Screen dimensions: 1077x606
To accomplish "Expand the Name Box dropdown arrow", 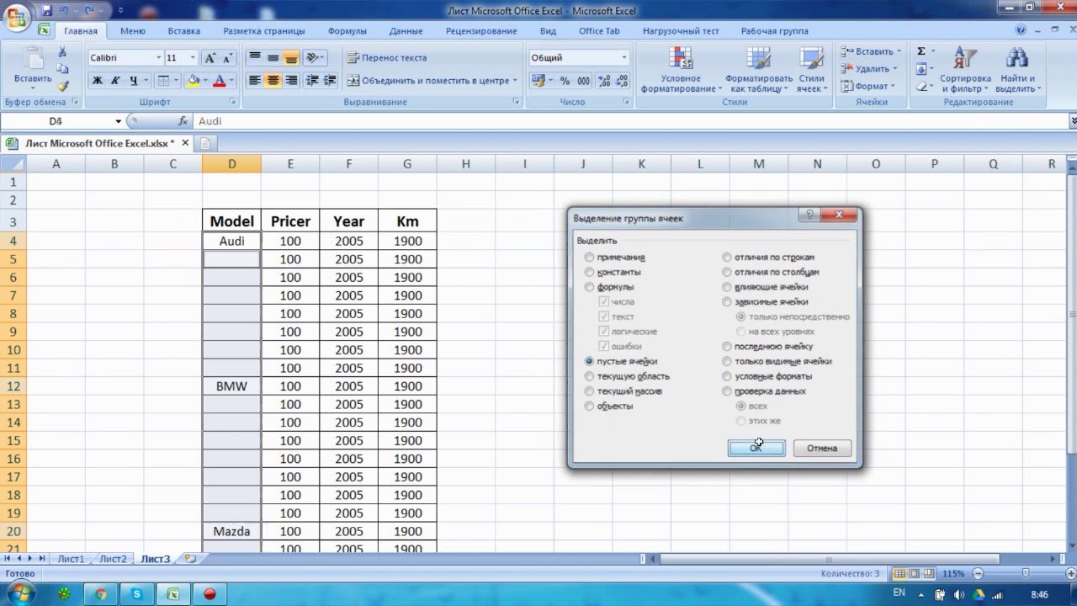I will 119,121.
